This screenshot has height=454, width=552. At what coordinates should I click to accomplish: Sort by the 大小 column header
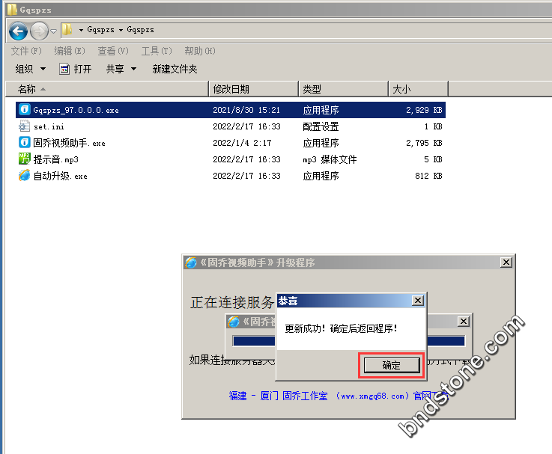pyautogui.click(x=418, y=89)
